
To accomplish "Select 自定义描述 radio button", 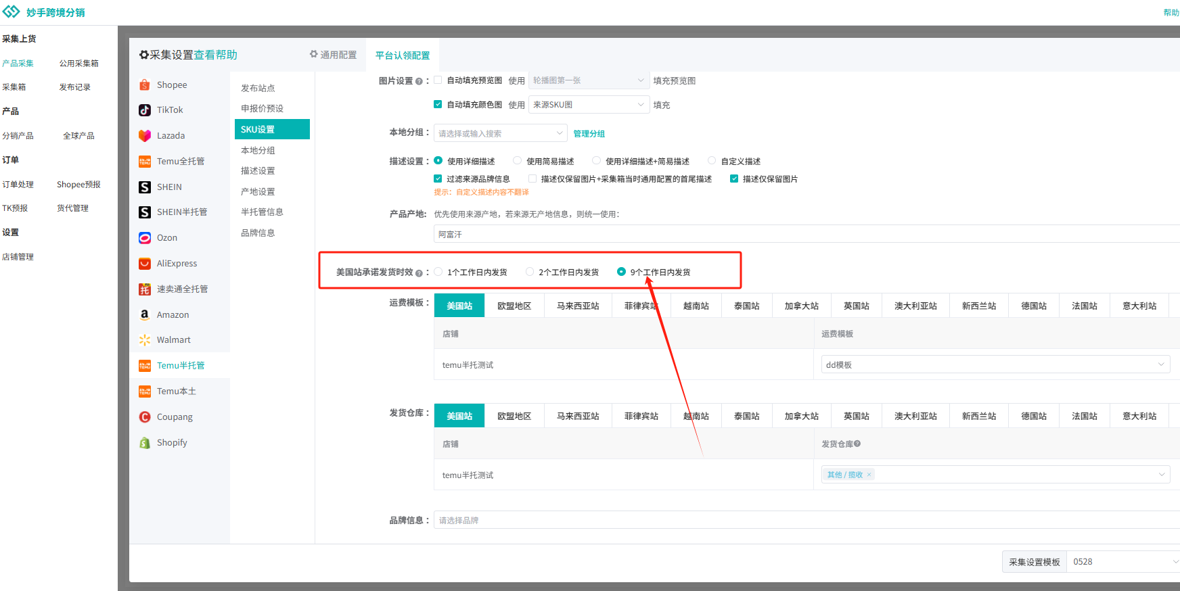I will [712, 160].
